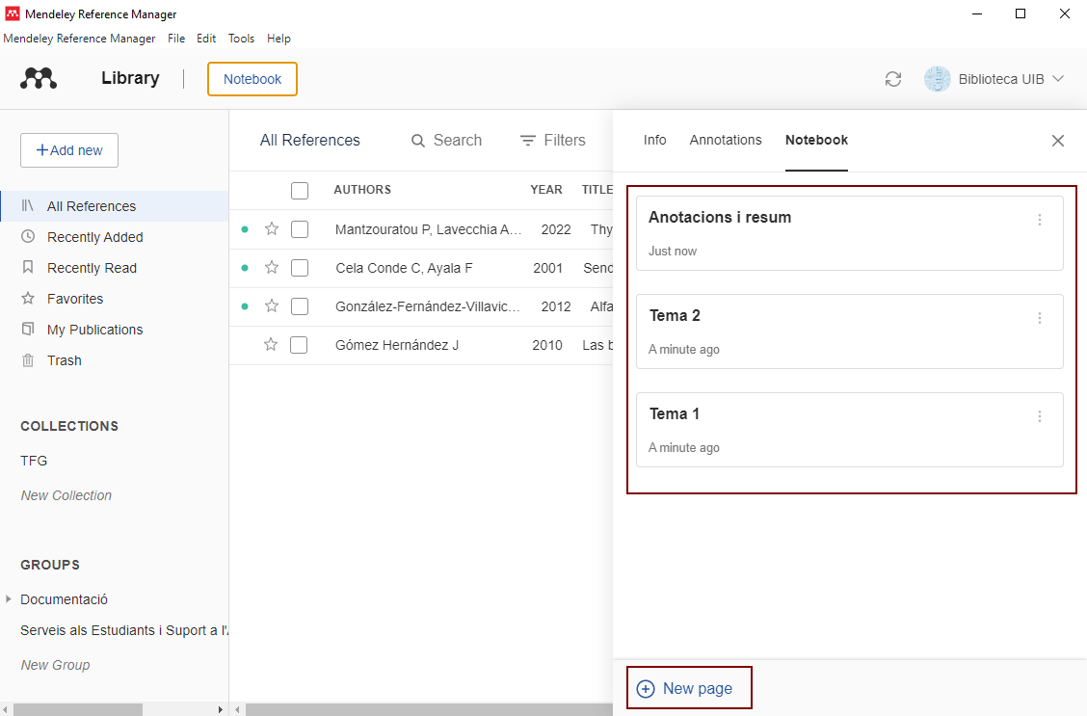Open the Anotacions i resum notebook page
This screenshot has width=1087, height=716.
coord(850,233)
